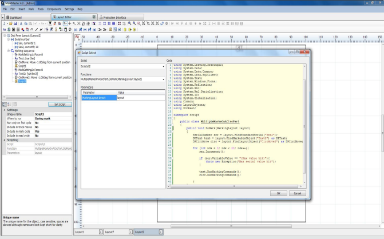Close the Layout1 bottom tab
The image size is (384, 239).
pos(101,232)
